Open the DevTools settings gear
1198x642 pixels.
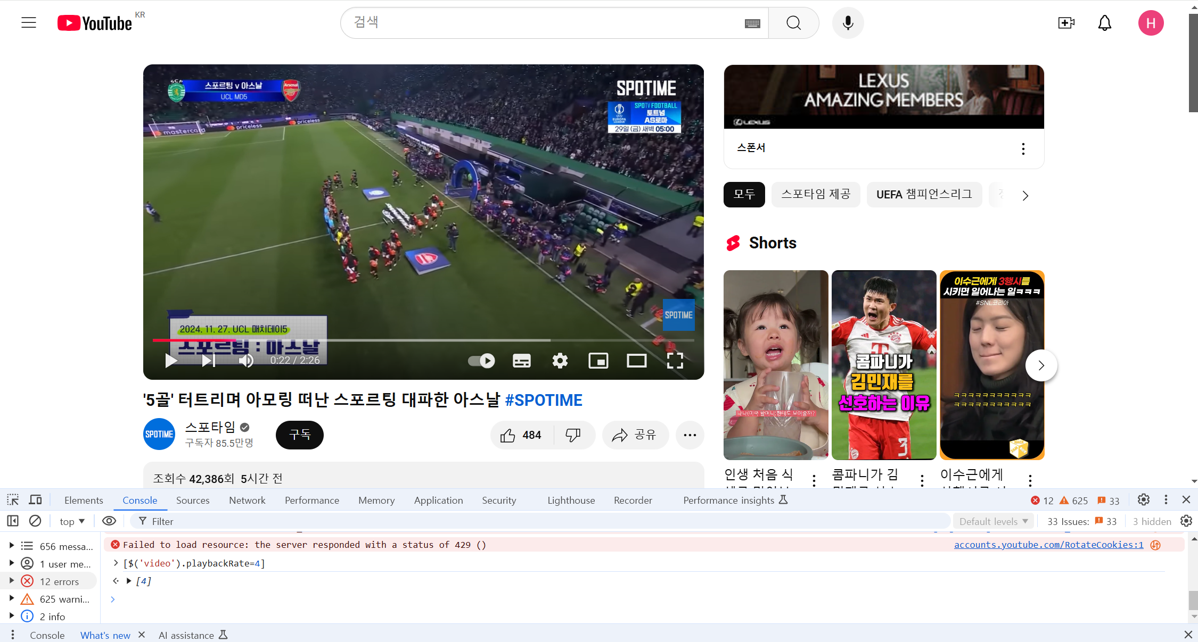coord(1143,500)
